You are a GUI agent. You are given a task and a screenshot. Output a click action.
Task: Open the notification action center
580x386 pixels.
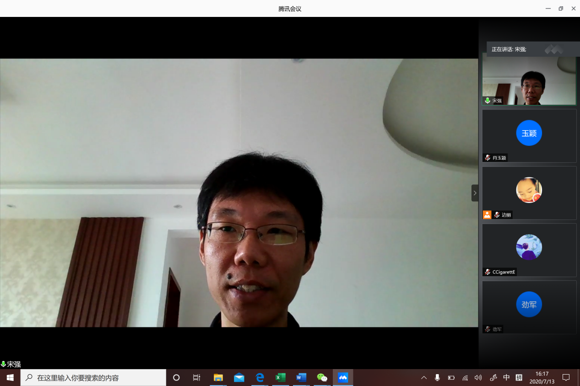pyautogui.click(x=566, y=378)
